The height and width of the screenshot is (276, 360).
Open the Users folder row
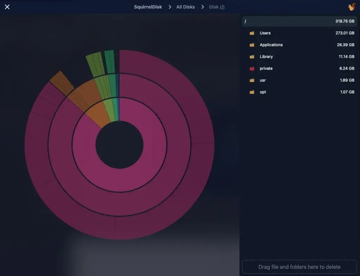300,33
